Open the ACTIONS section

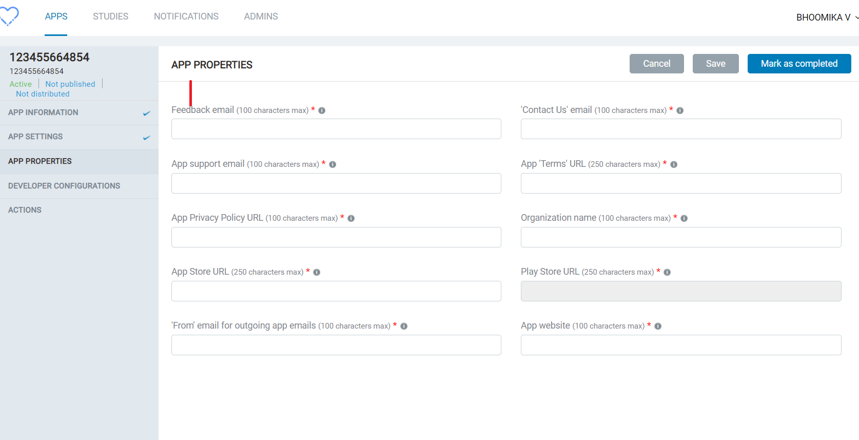pyautogui.click(x=79, y=210)
